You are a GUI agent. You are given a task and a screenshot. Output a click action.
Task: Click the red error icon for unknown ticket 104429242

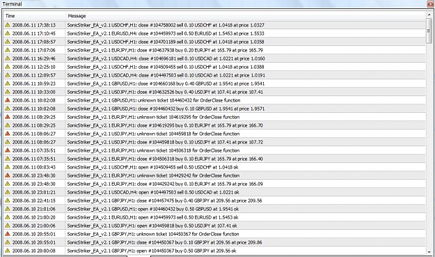(x=8, y=175)
